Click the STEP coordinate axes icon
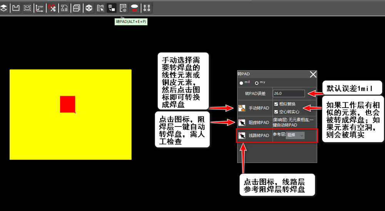Screen dimensions: 385x211 [40, 8]
